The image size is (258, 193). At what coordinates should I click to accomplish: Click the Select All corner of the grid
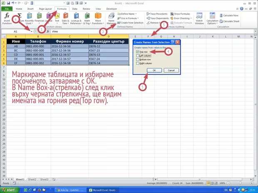click(x=4, y=37)
